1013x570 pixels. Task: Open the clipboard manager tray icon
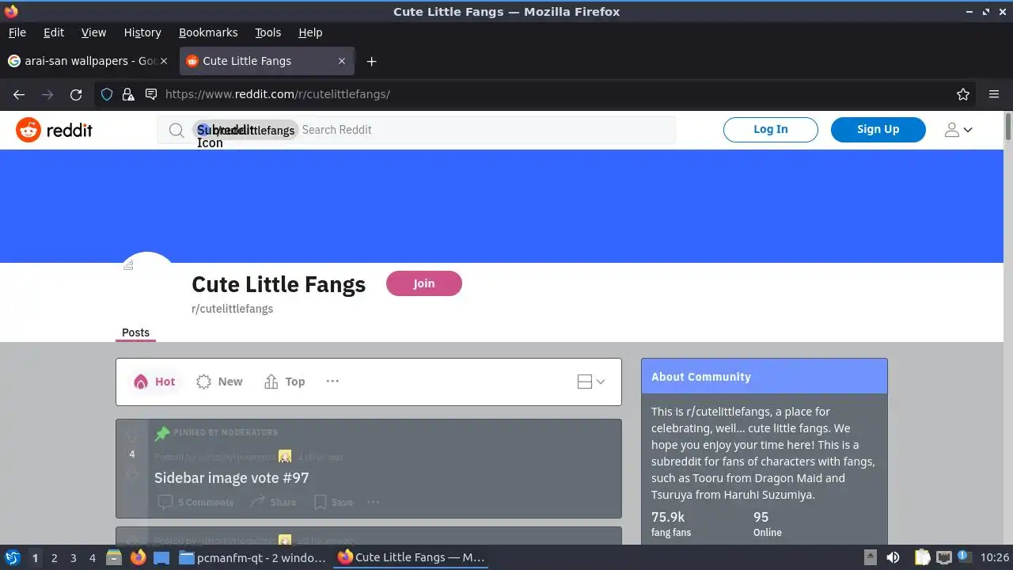coord(923,557)
